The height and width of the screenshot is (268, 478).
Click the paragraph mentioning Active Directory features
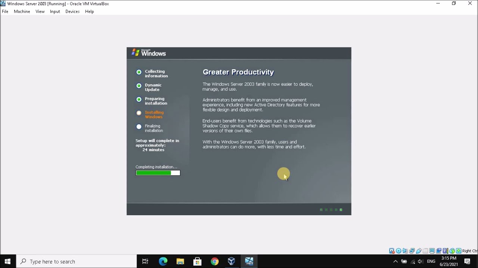point(261,105)
